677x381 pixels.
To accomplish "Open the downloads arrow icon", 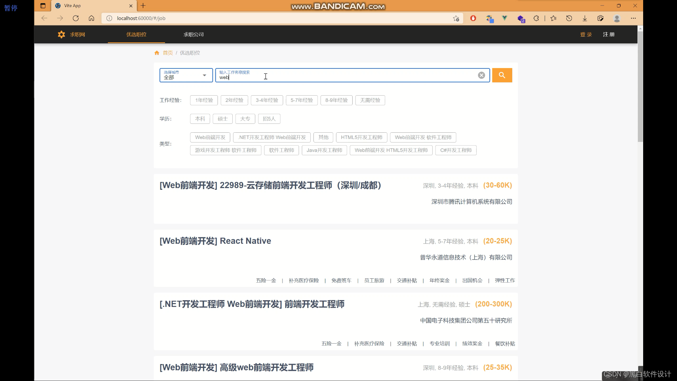I will pos(585,18).
